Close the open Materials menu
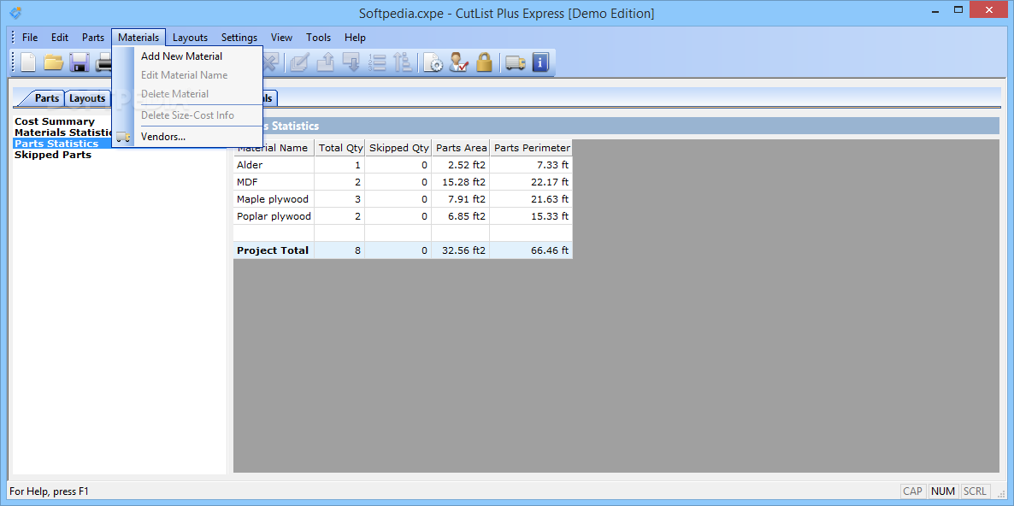 139,38
